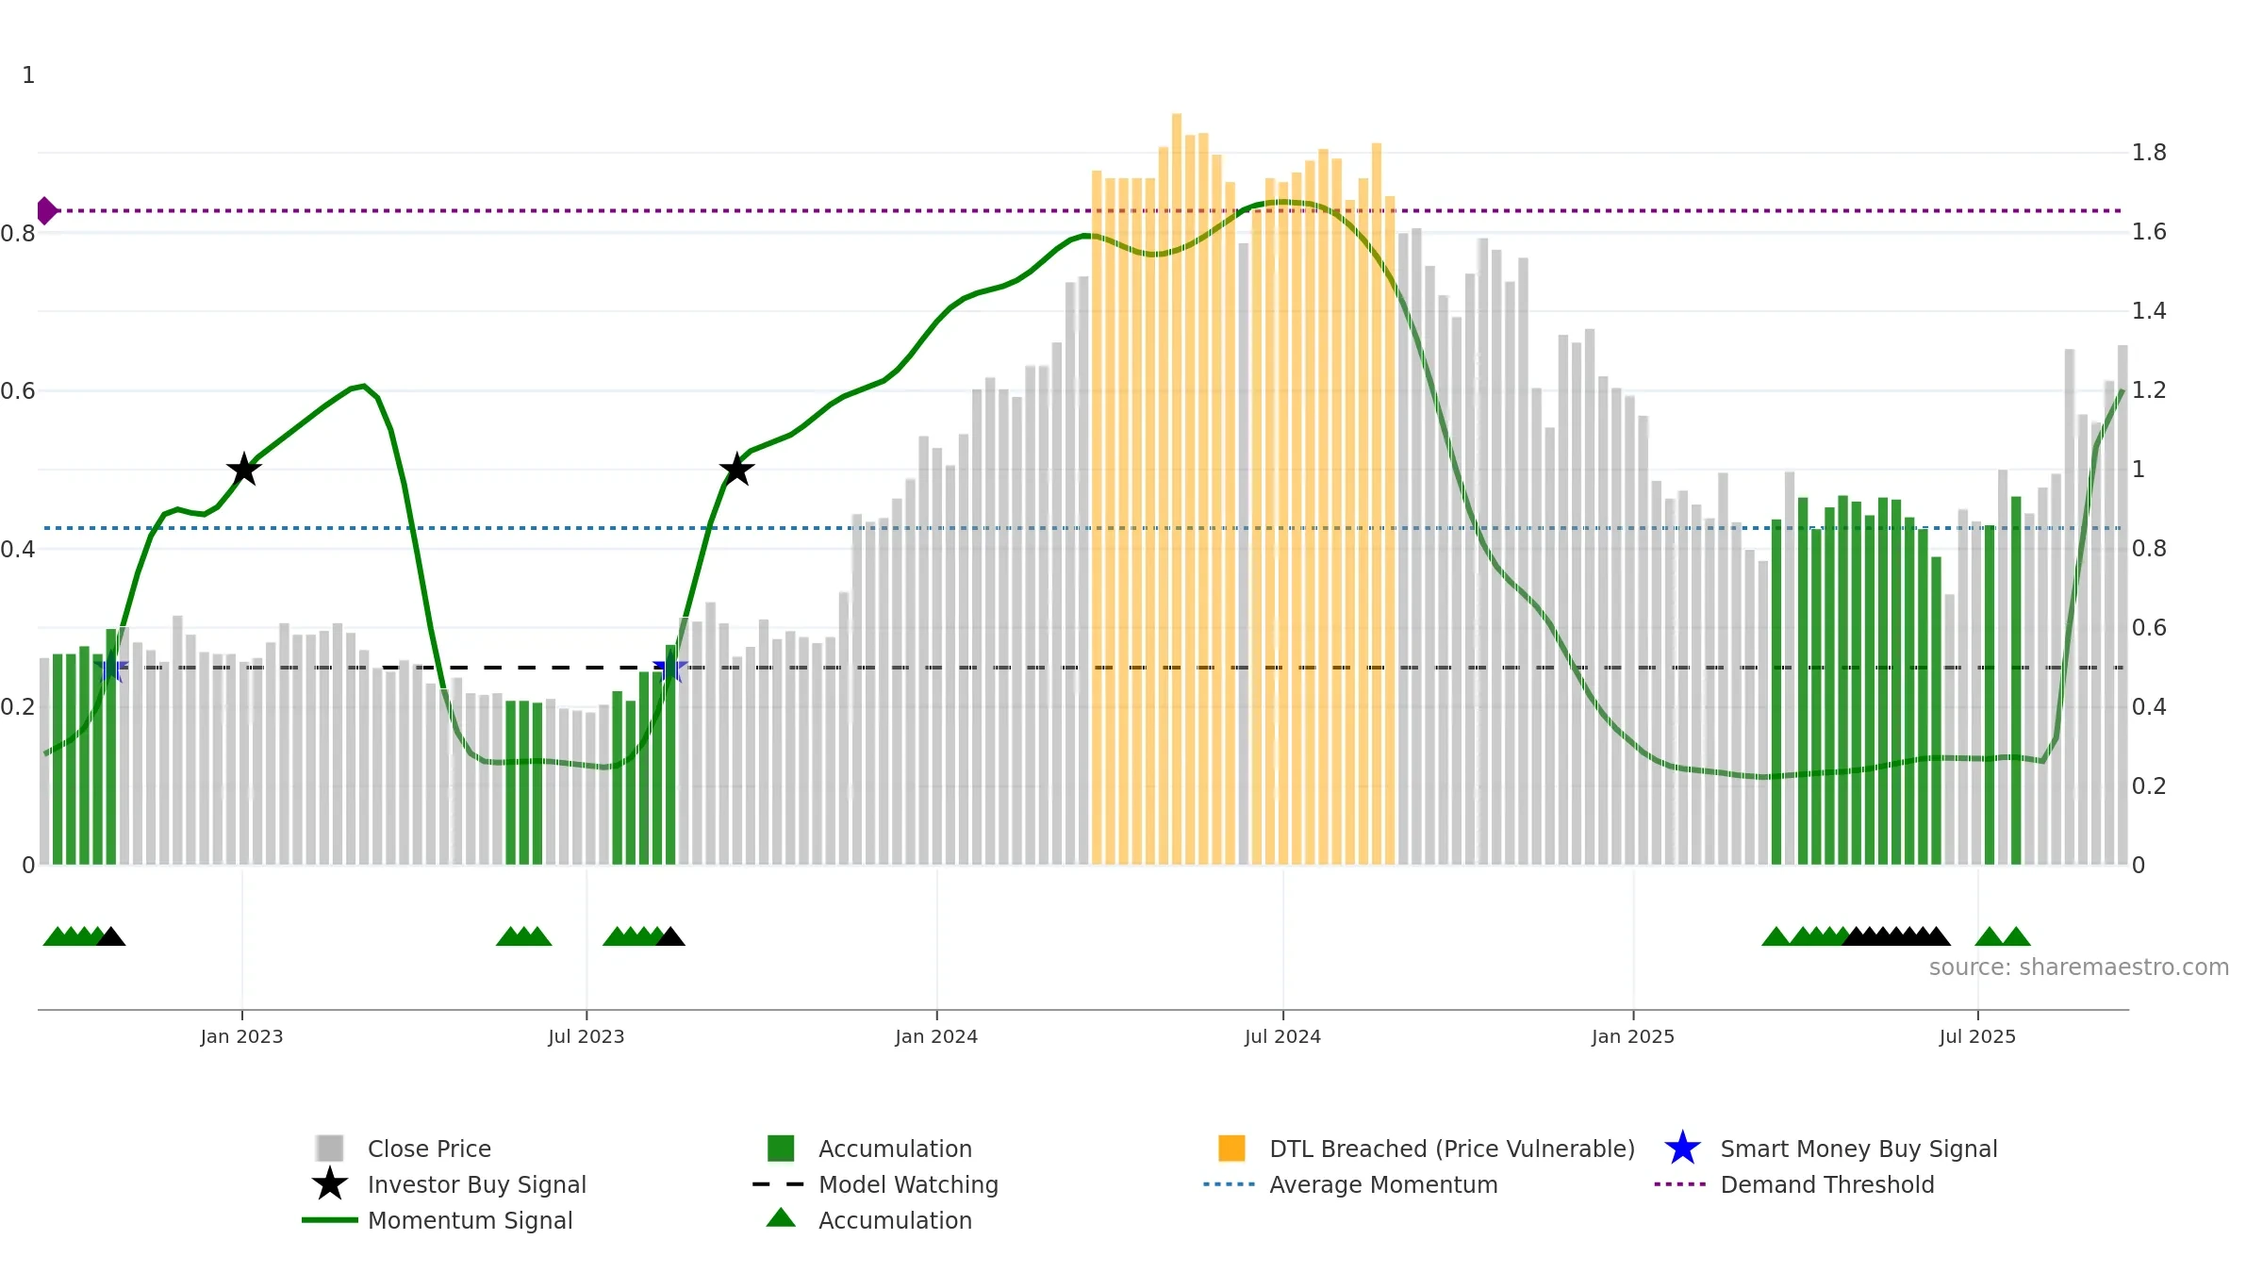2263x1273 pixels.
Task: Toggle the Close Price legend swatch
Action: (330, 1148)
